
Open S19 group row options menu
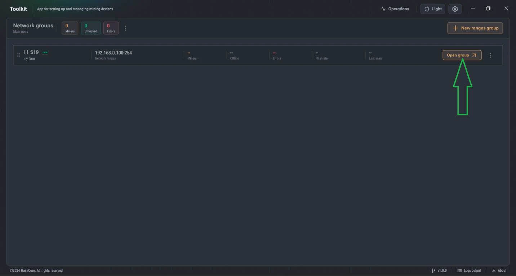490,55
